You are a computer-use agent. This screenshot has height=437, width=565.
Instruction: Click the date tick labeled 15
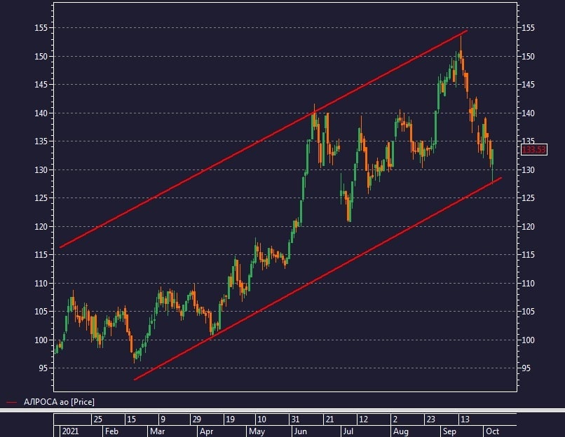point(132,419)
